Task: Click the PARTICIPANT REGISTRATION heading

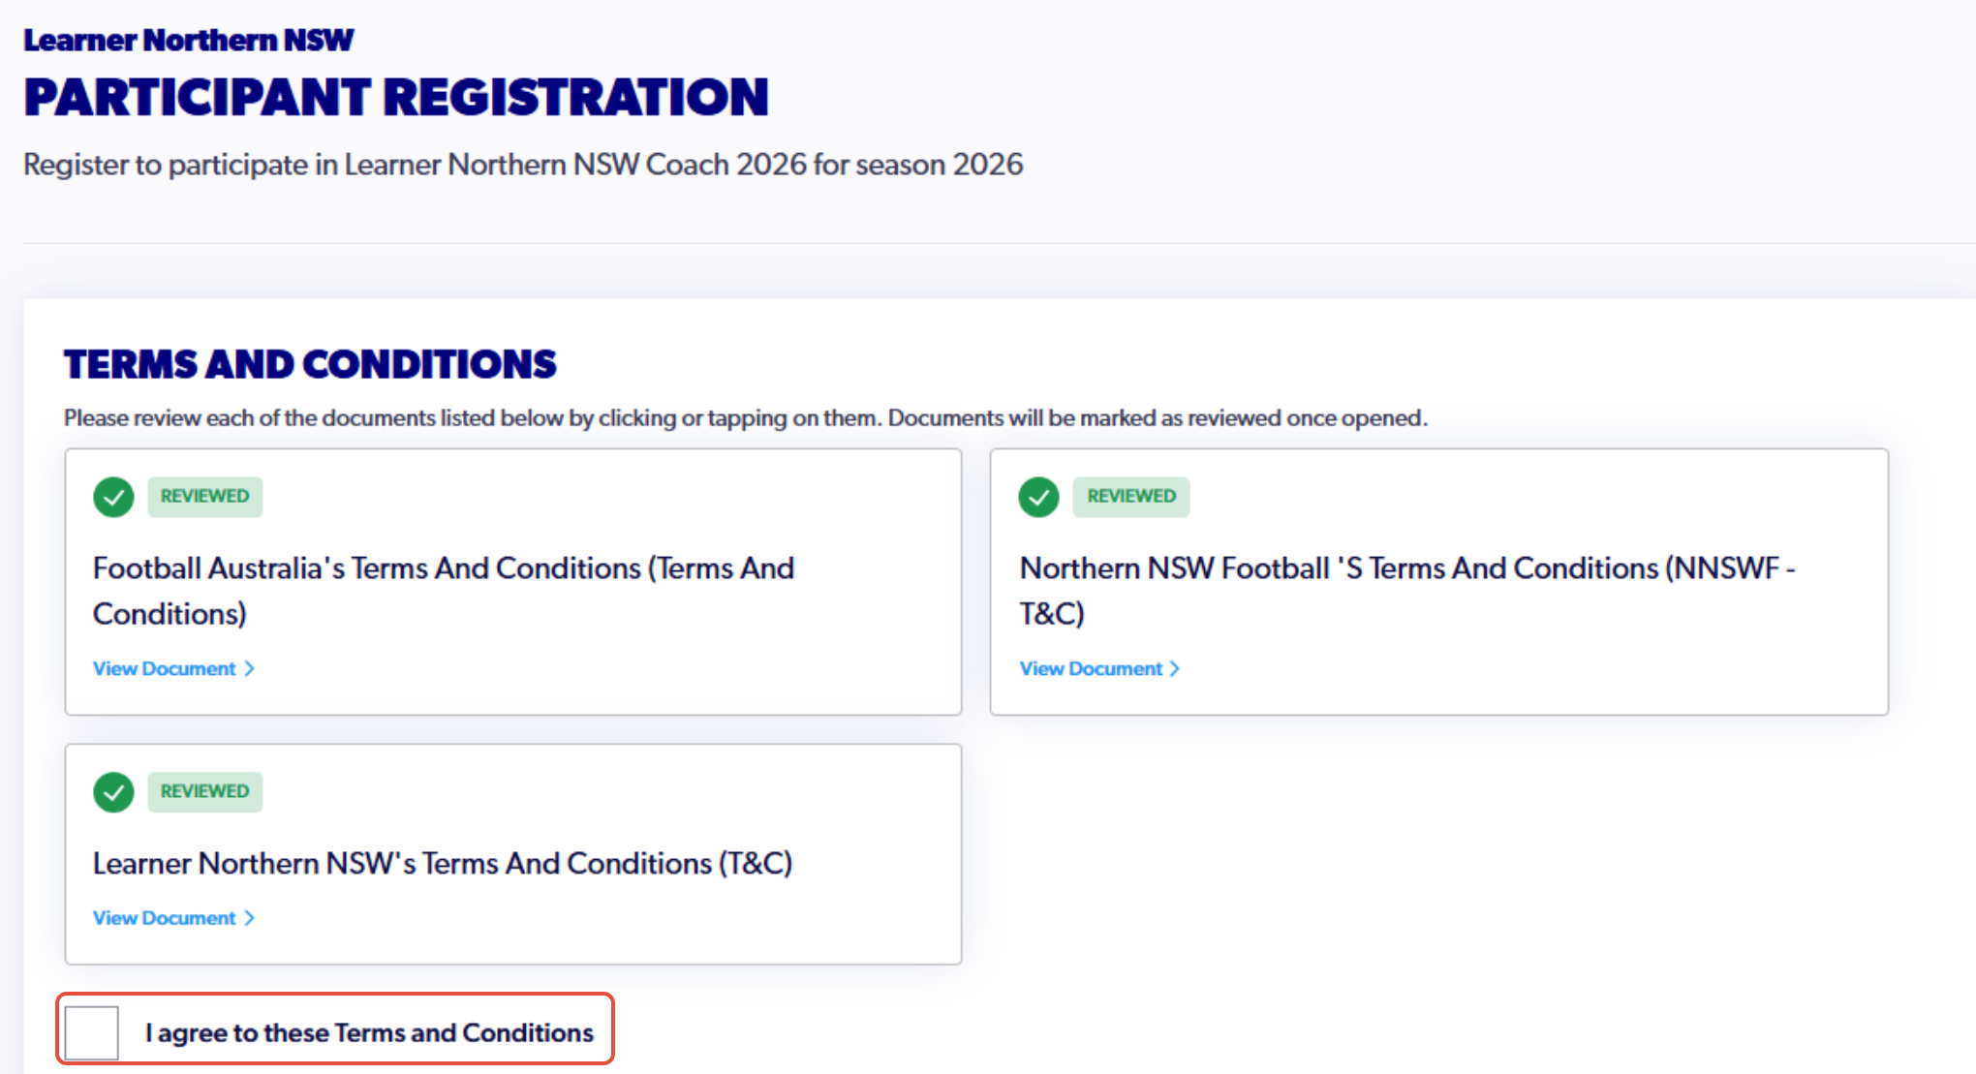Action: (396, 98)
